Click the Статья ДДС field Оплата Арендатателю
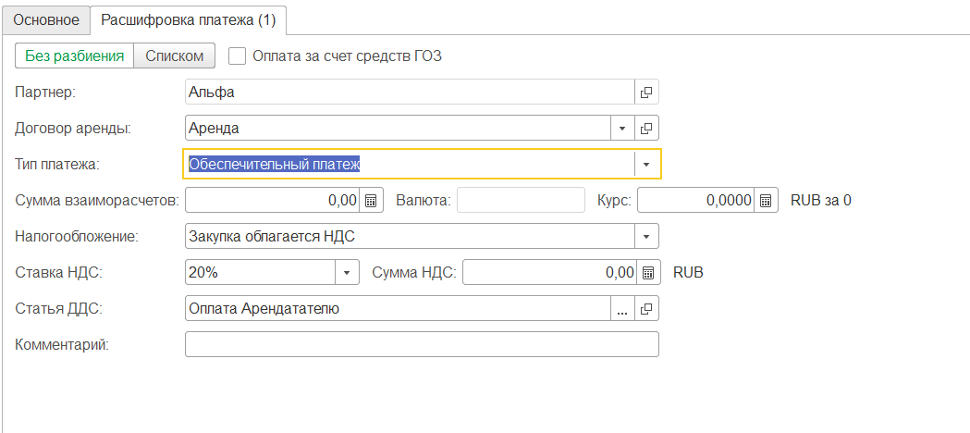Screen dimensions: 970x433 coord(398,308)
